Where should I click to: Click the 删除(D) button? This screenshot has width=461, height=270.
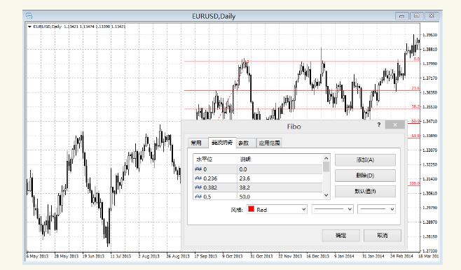(365, 176)
